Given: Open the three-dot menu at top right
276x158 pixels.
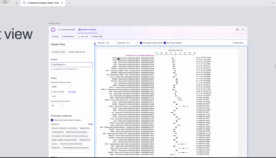Looking at the screenshot, I should 272,3.
